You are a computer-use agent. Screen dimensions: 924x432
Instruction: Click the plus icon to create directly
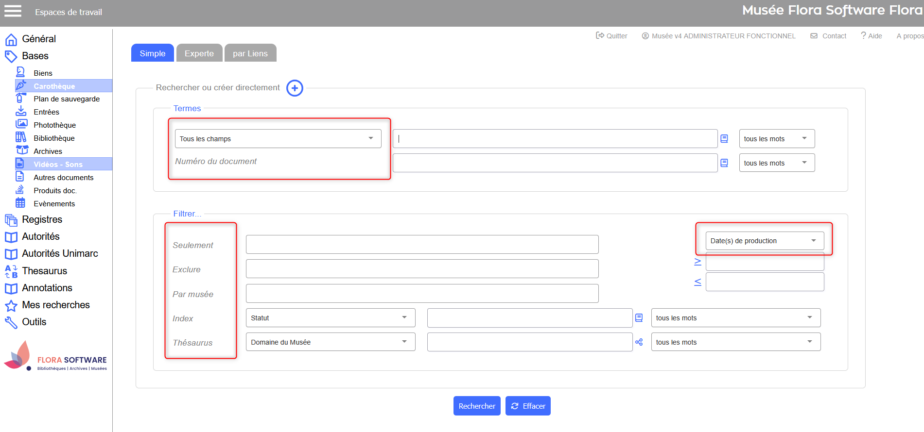coord(295,88)
